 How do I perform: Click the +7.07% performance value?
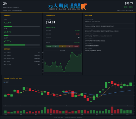(8, 41)
